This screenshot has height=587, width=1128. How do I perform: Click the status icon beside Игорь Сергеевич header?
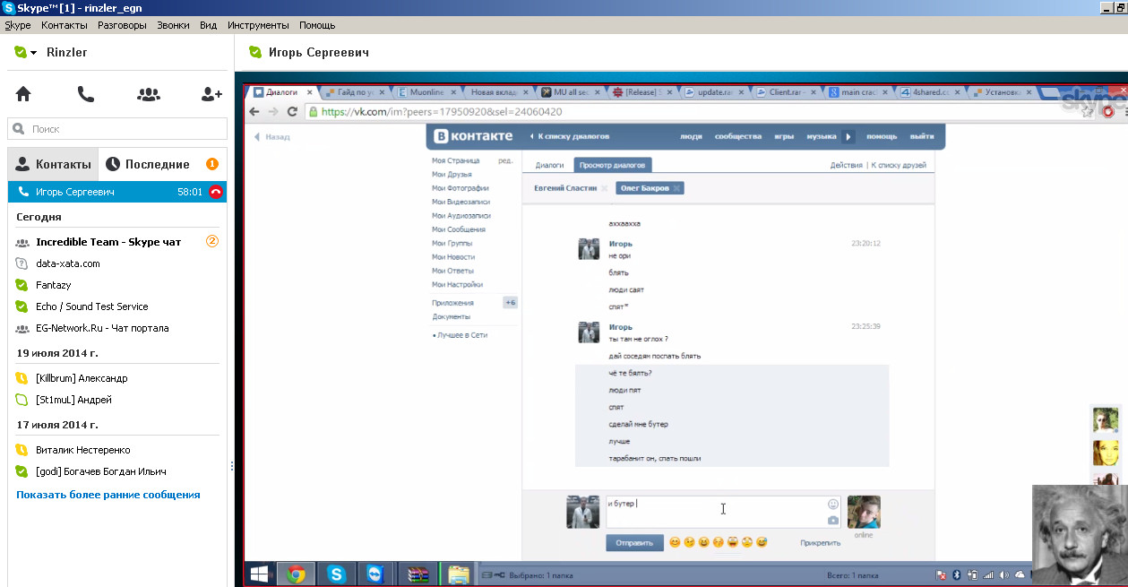pyautogui.click(x=255, y=53)
